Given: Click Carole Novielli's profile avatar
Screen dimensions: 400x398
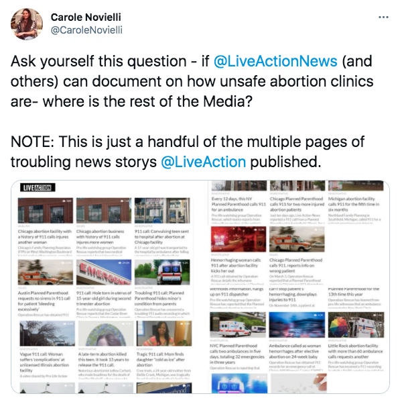Looking at the screenshot, I should [27, 24].
